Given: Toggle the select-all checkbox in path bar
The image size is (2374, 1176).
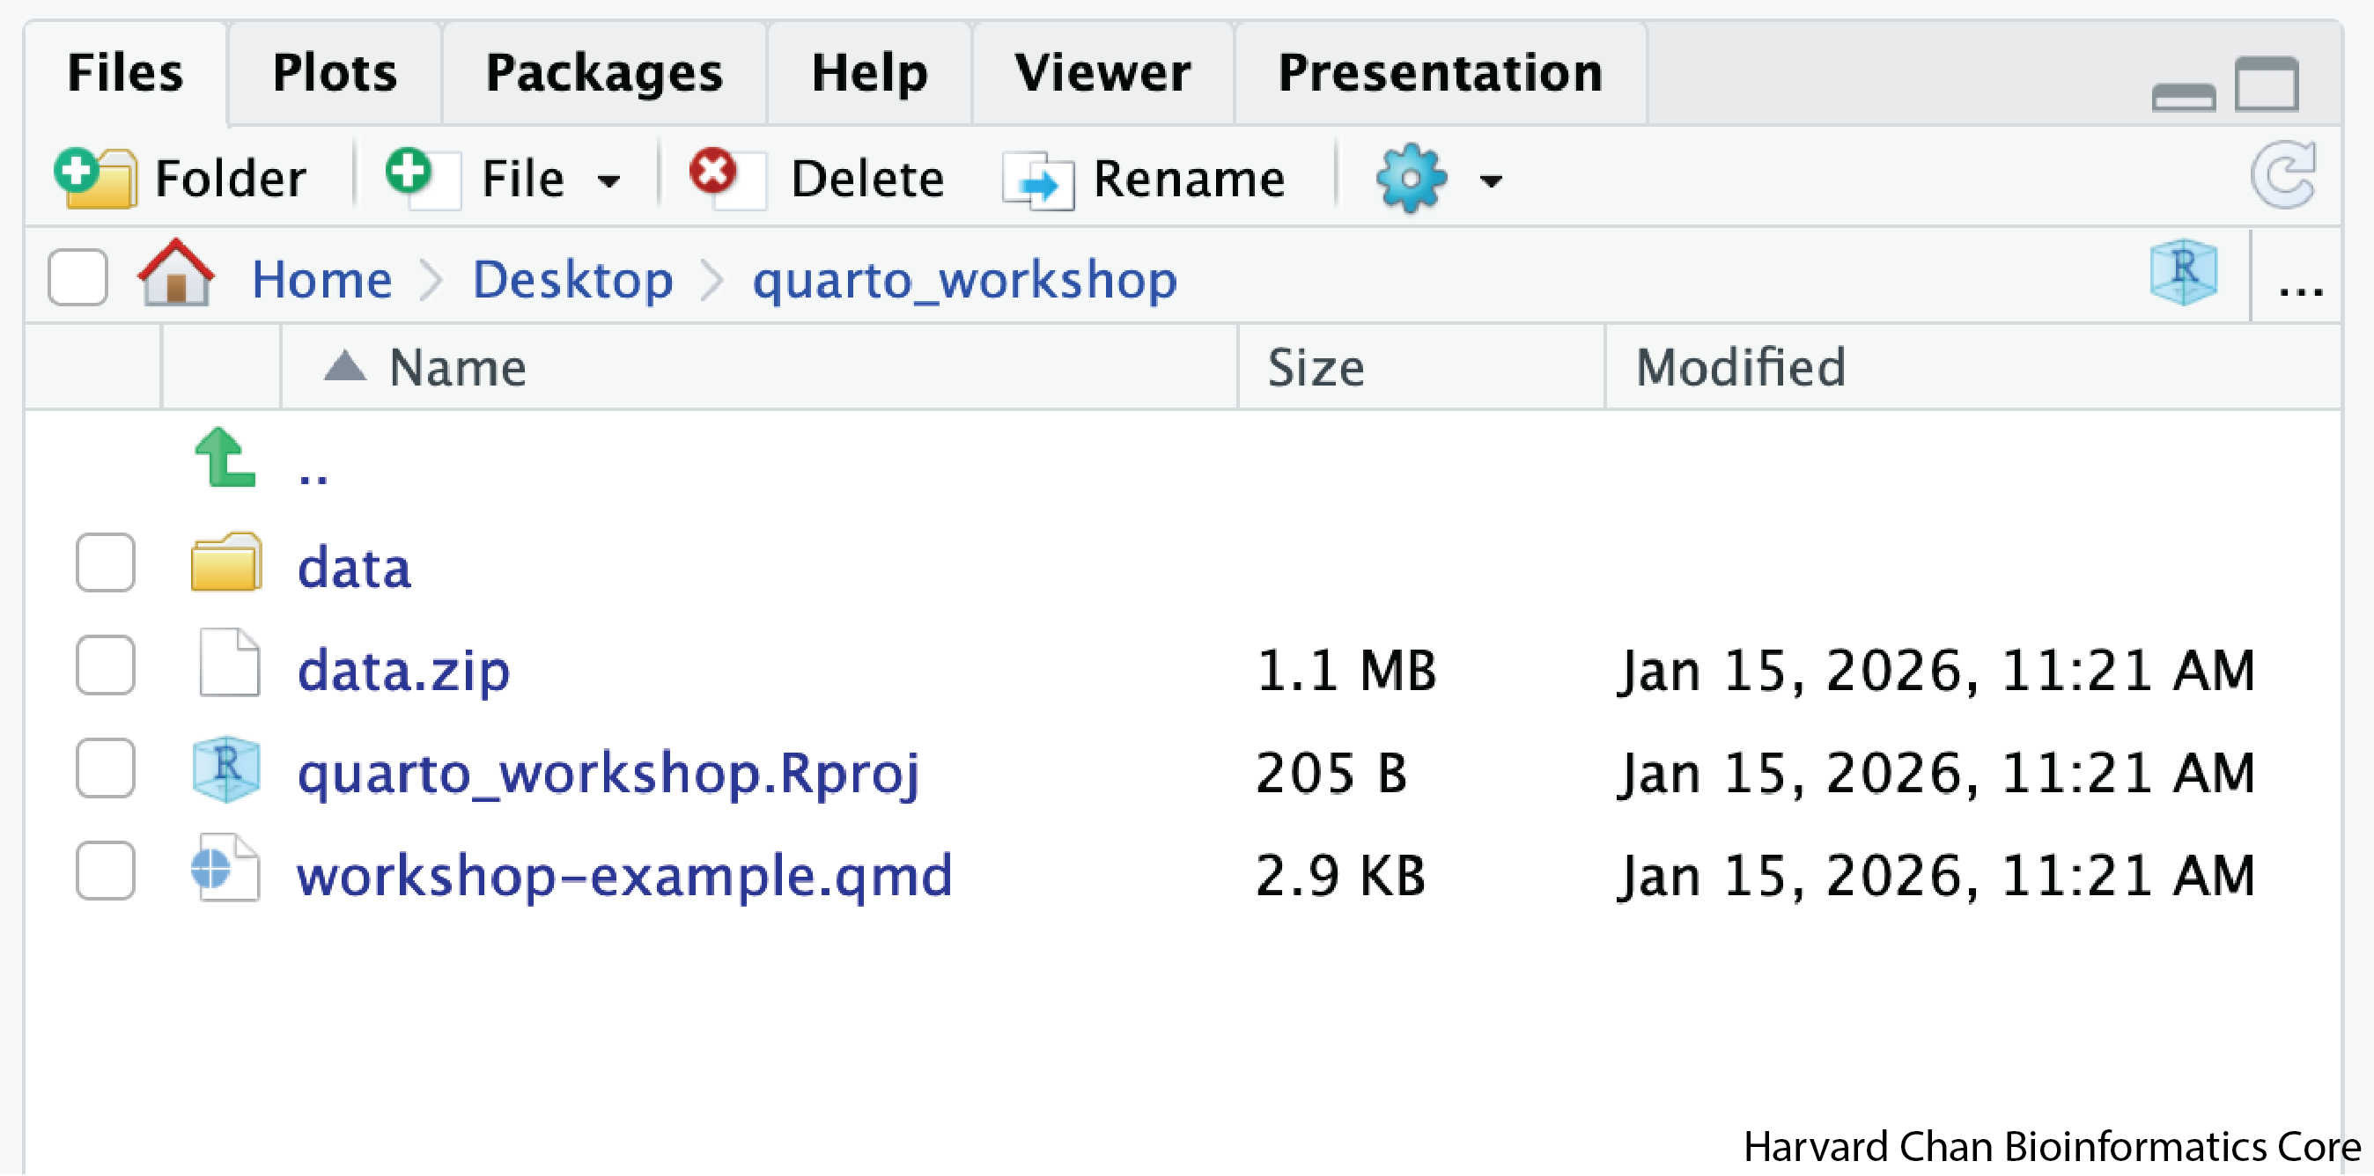Looking at the screenshot, I should (x=77, y=276).
